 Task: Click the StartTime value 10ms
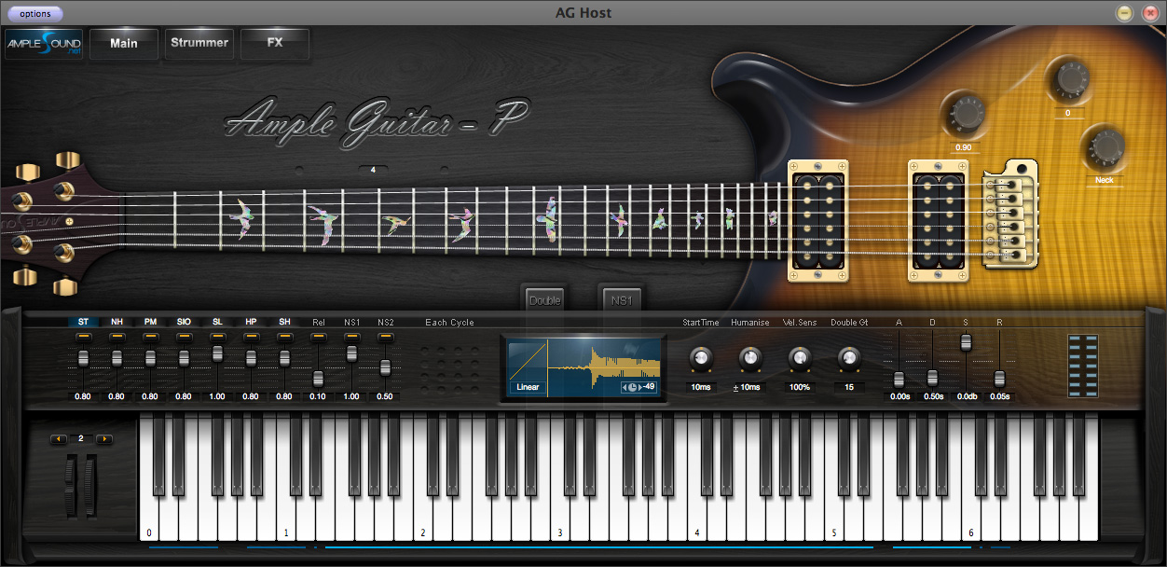click(701, 387)
